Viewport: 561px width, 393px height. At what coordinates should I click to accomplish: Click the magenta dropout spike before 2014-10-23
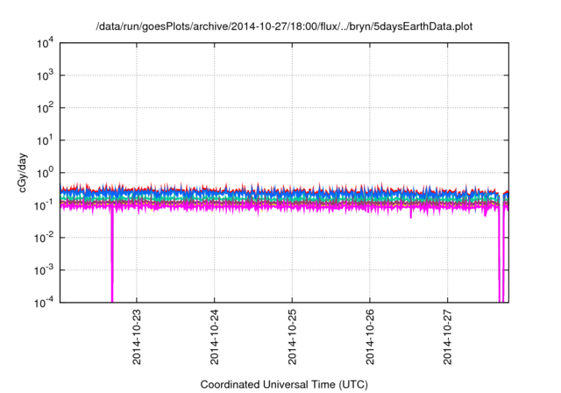(x=112, y=254)
